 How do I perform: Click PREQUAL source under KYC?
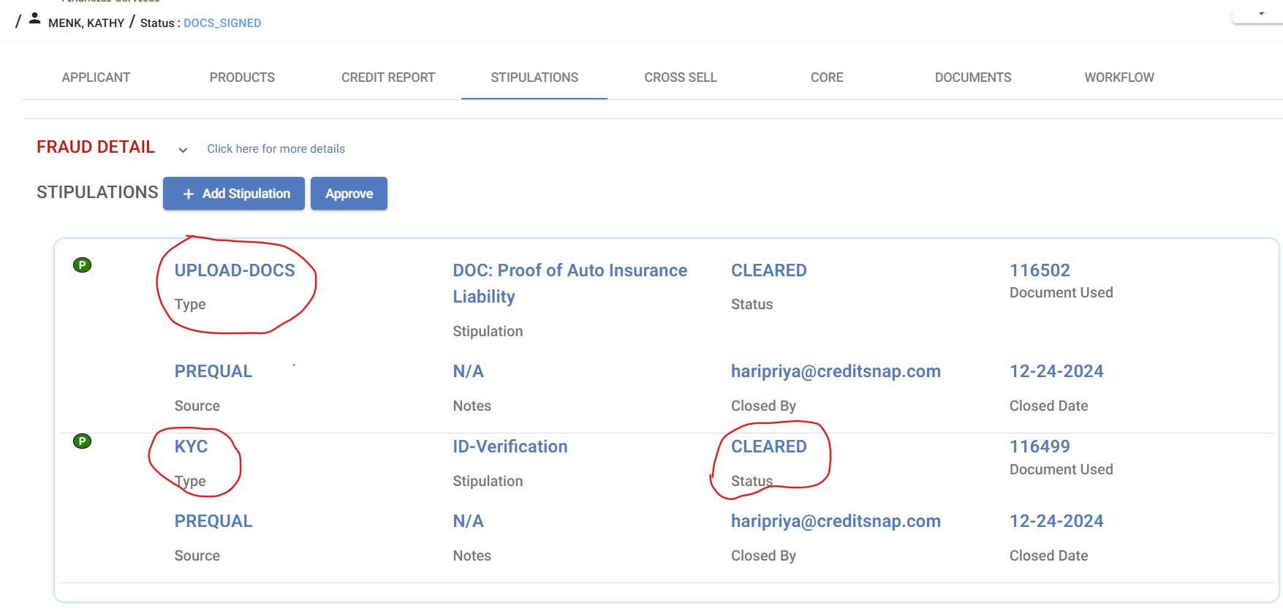coord(213,521)
